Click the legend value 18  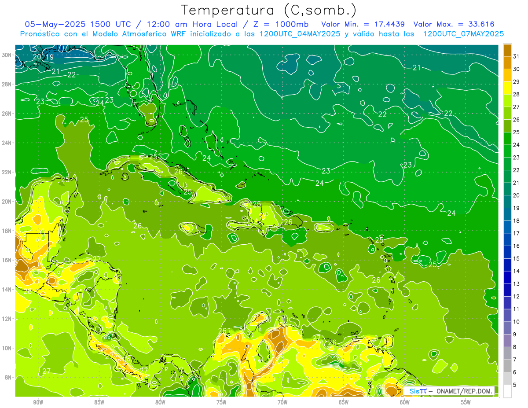click(x=517, y=221)
